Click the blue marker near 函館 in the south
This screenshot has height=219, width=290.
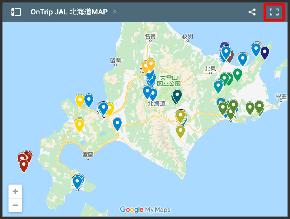(x=77, y=180)
